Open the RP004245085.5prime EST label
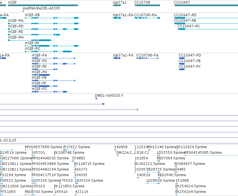Image resolution: width=238 pixels, height=196 pixels. click(x=203, y=153)
